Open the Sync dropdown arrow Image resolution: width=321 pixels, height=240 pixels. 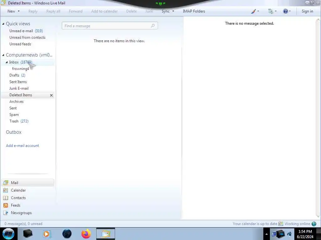click(x=173, y=11)
